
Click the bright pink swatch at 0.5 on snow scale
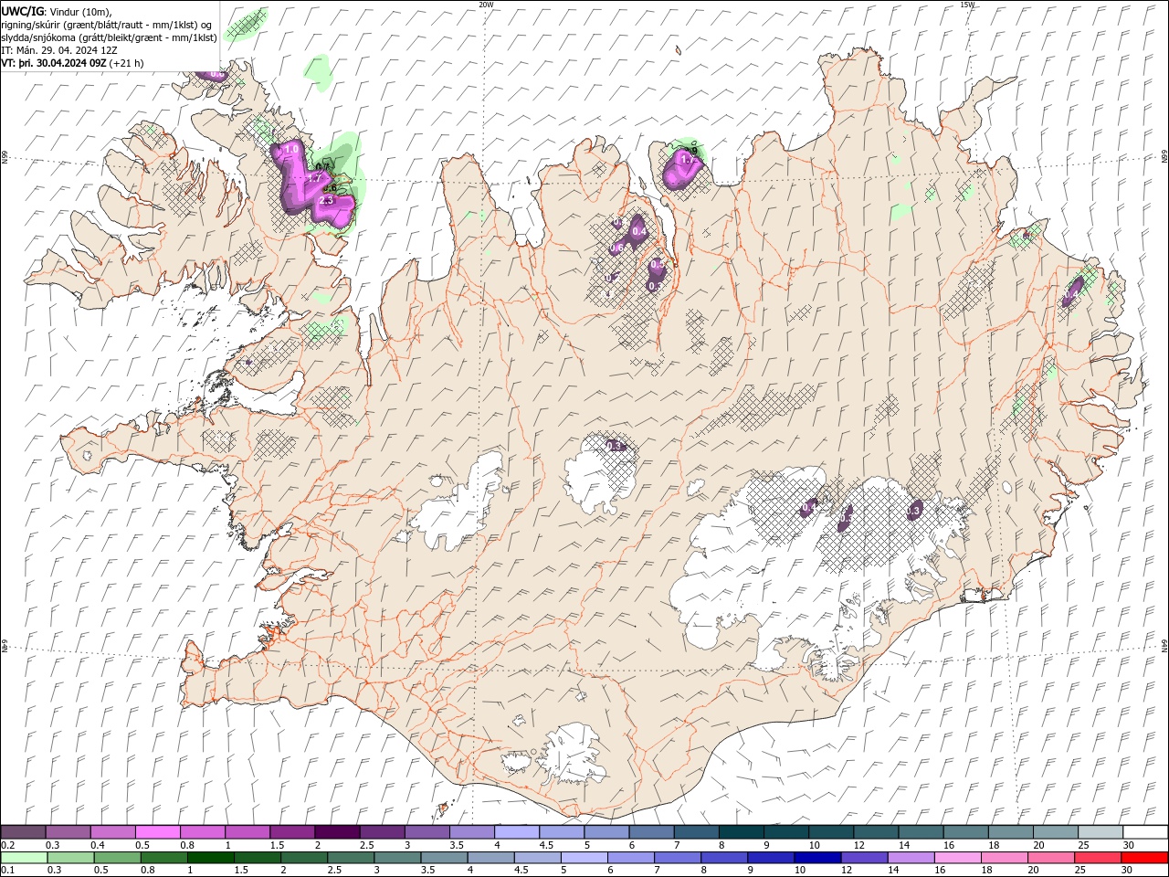(x=157, y=832)
